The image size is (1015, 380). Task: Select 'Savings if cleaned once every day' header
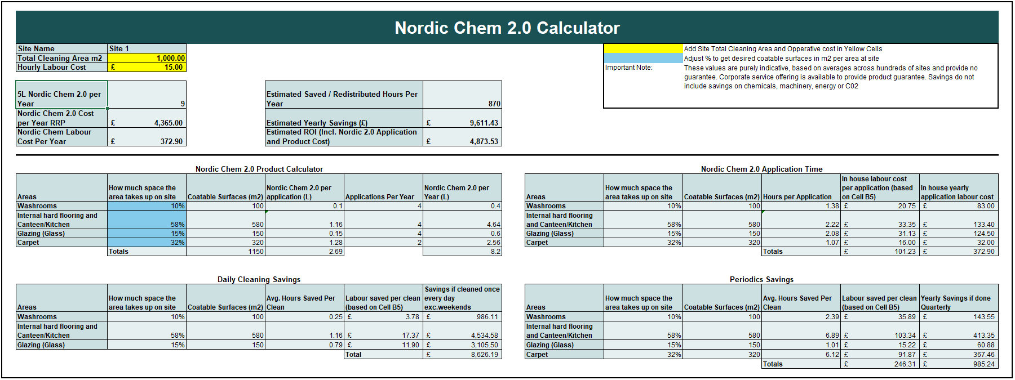coord(462,298)
